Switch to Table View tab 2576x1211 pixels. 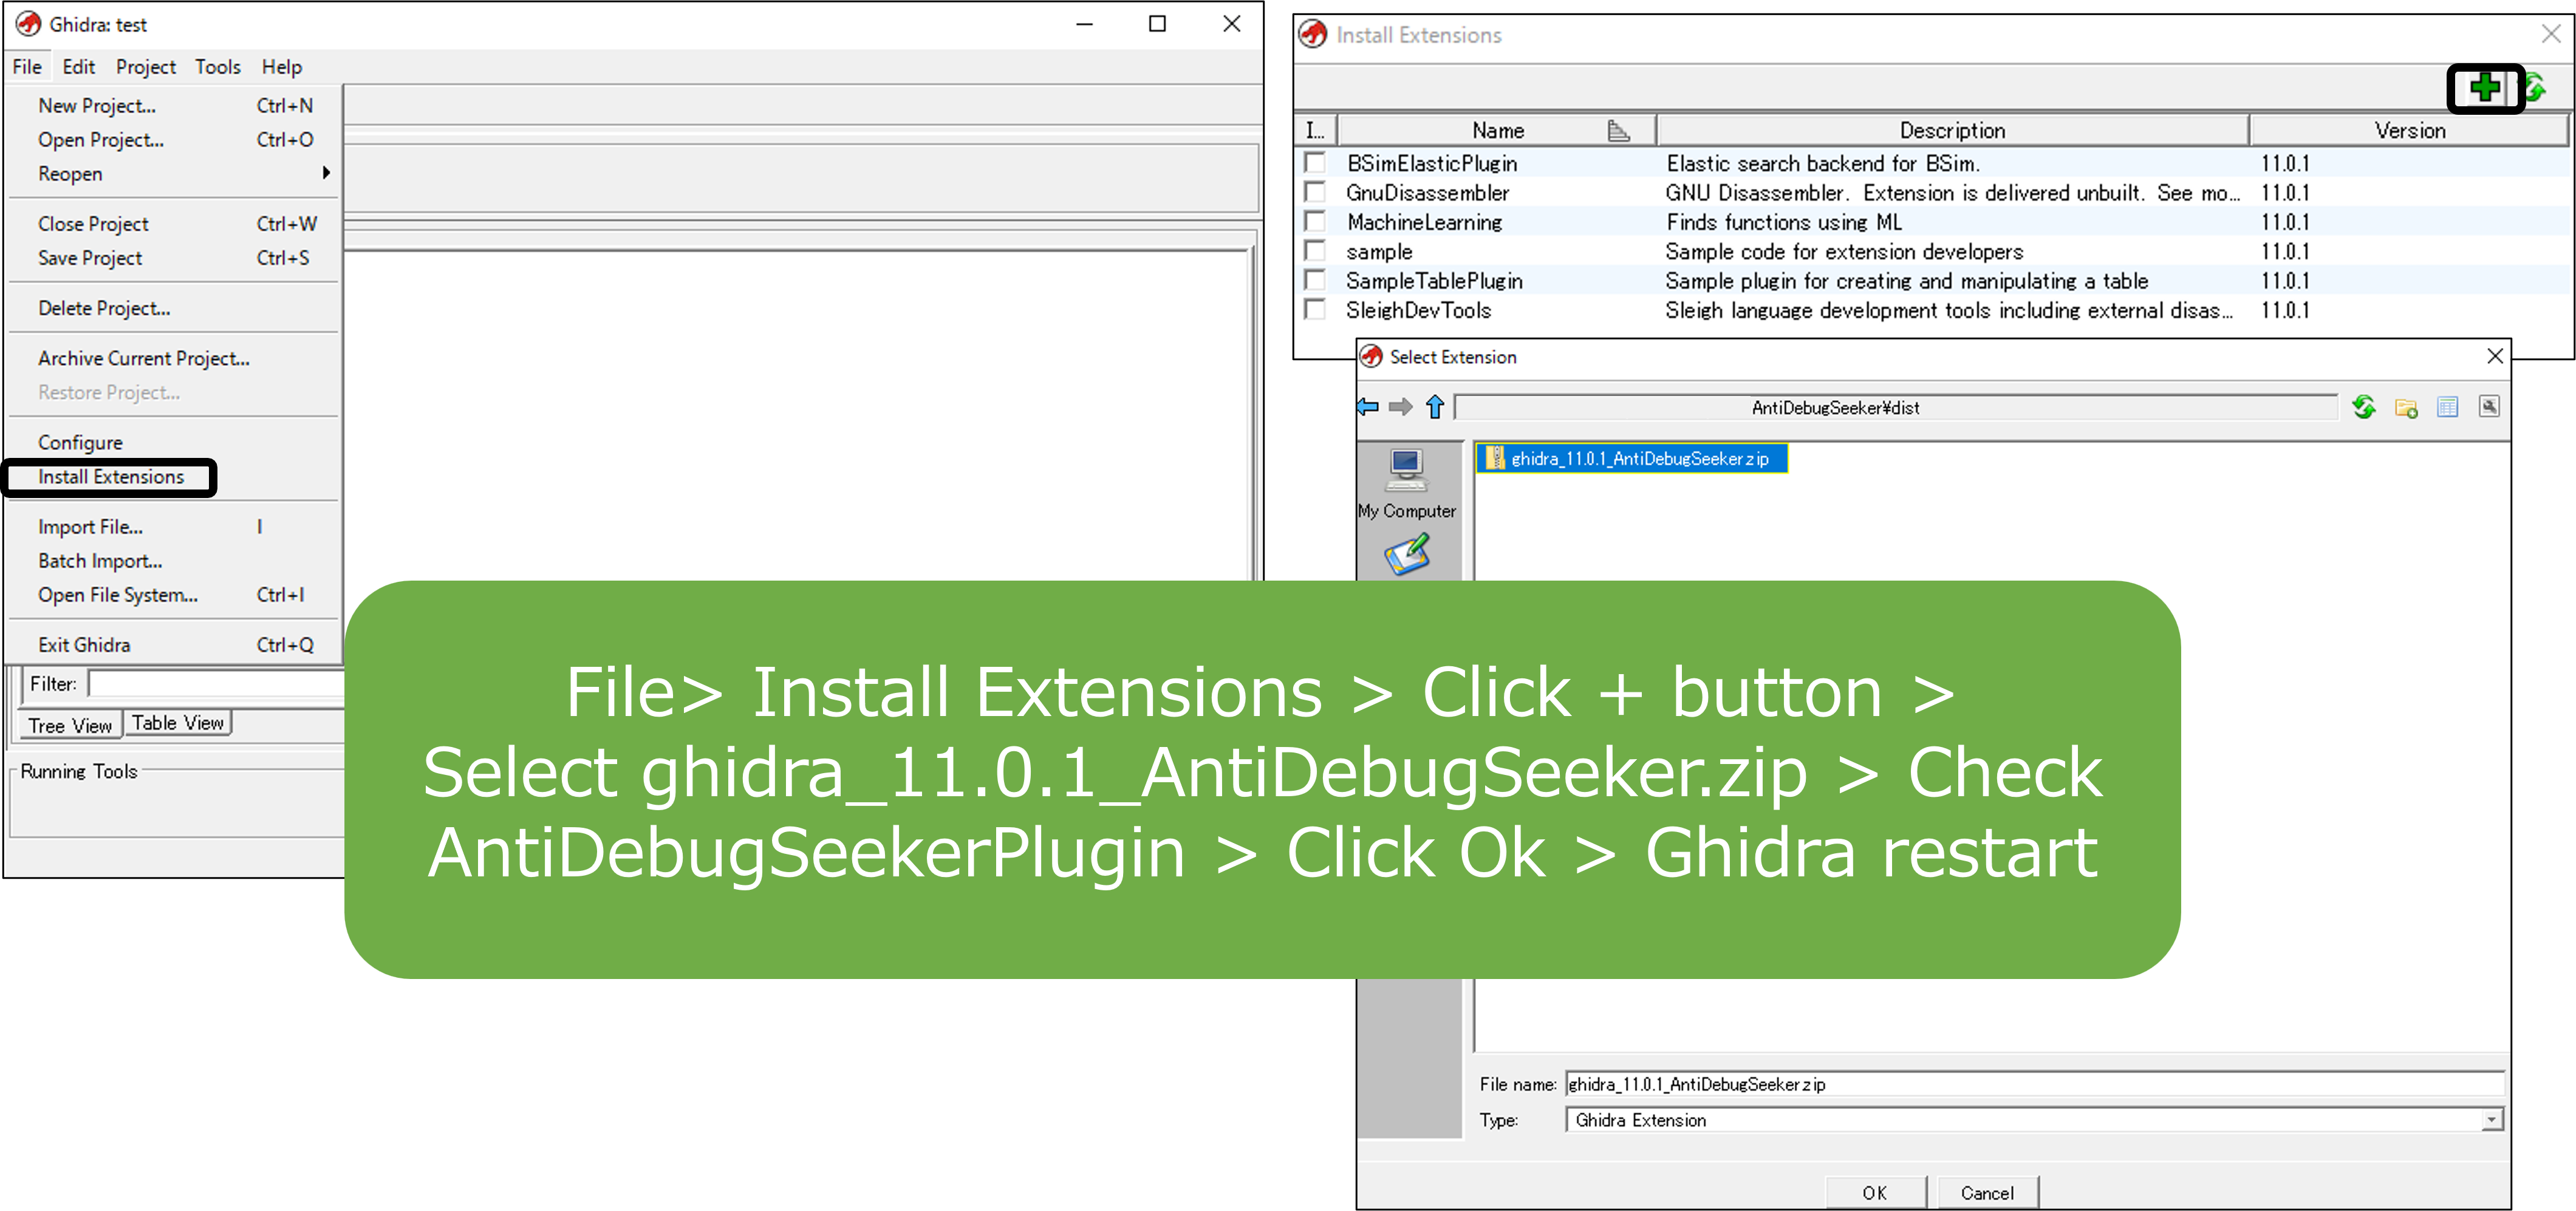coord(177,723)
